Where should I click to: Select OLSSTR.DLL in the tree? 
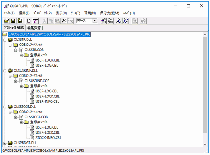[x=23, y=40]
